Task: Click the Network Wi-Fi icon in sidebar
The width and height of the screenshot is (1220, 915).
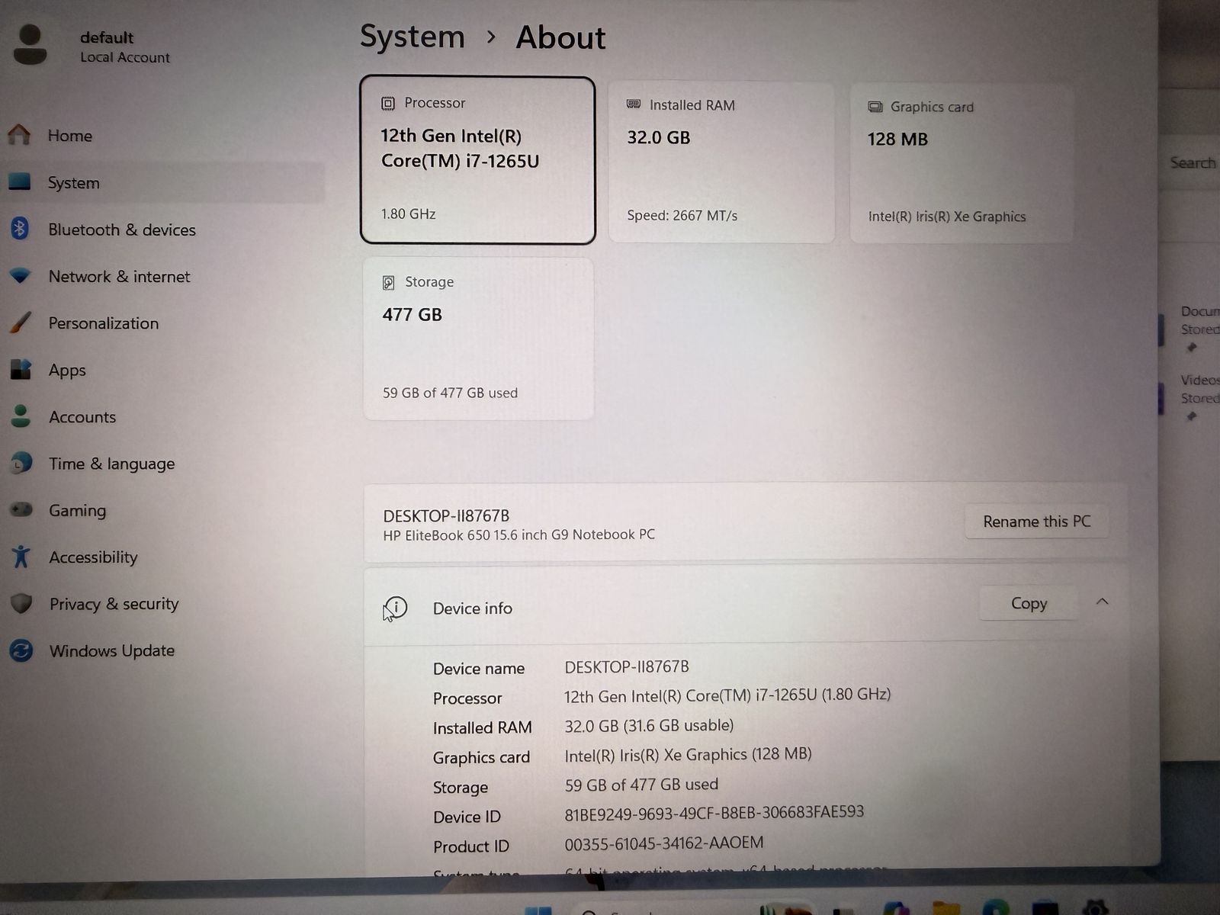Action: click(20, 275)
